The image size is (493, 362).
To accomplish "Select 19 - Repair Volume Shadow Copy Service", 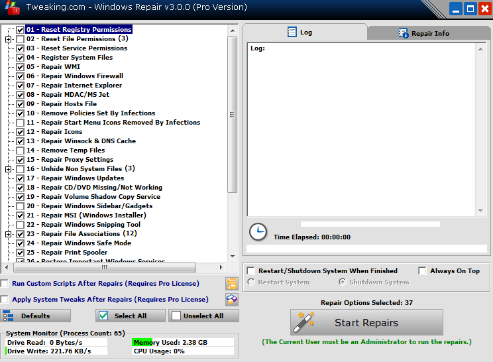I will (x=93, y=197).
